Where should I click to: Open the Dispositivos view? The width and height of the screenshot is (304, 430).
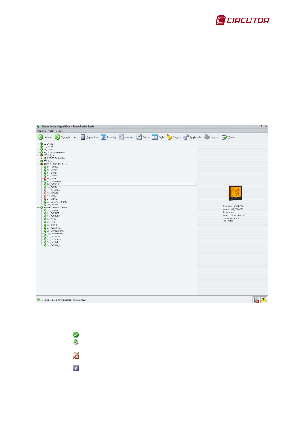click(x=89, y=137)
